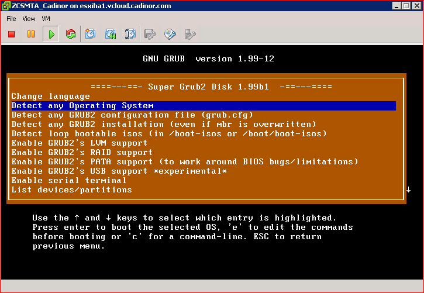Click the vSphere console icon in the title bar
The width and height of the screenshot is (424, 293).
tap(6, 6)
